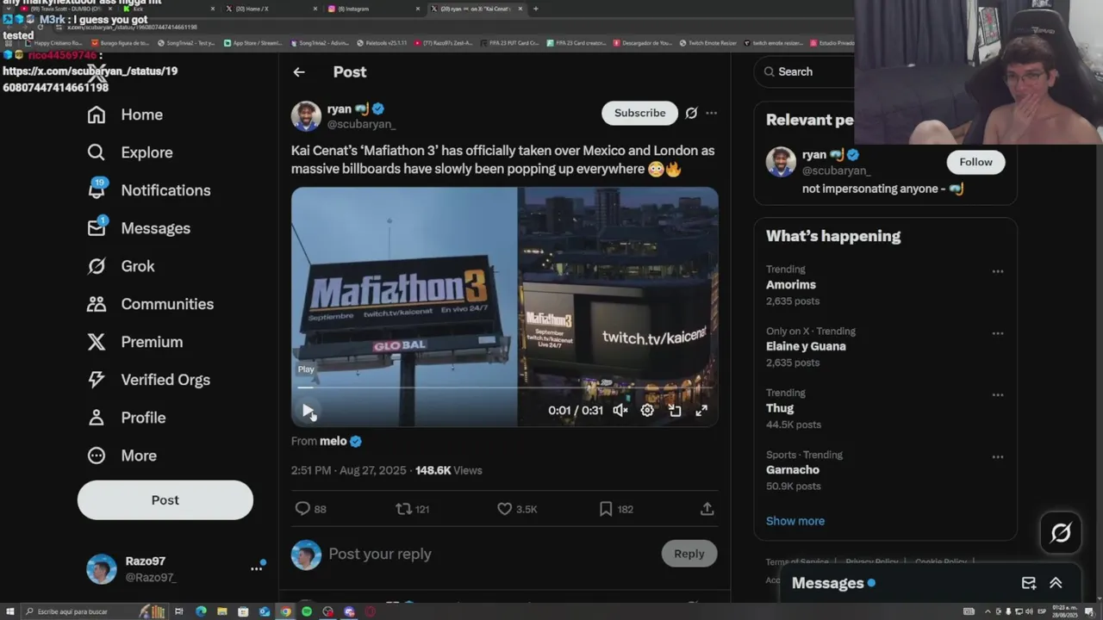Open the App Store / Streaml bookmark

tap(252, 42)
